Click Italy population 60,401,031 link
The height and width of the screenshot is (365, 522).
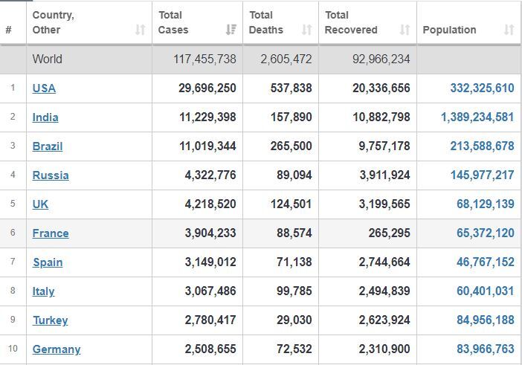pyautogui.click(x=486, y=291)
